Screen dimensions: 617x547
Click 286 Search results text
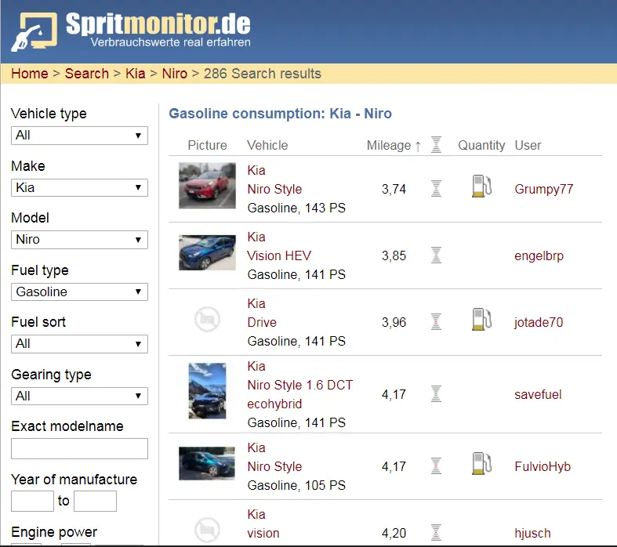coord(263,74)
